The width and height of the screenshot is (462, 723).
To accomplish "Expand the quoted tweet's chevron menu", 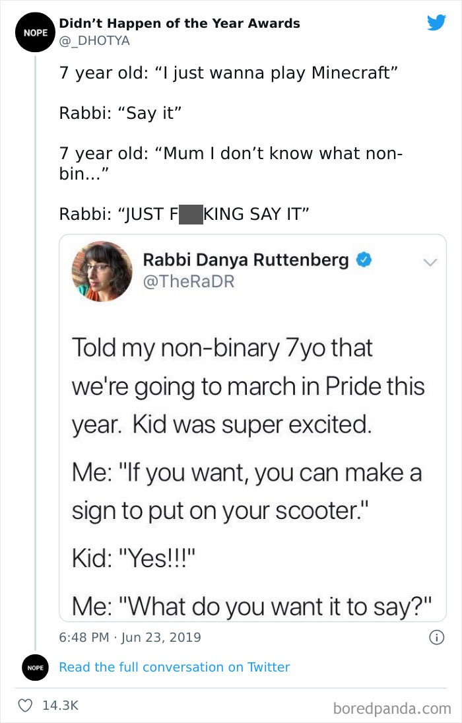I will pyautogui.click(x=430, y=262).
